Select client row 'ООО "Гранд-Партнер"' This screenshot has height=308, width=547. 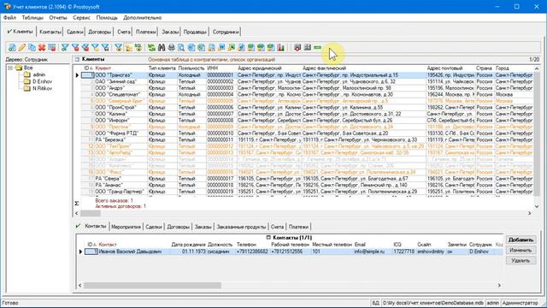[307, 192]
